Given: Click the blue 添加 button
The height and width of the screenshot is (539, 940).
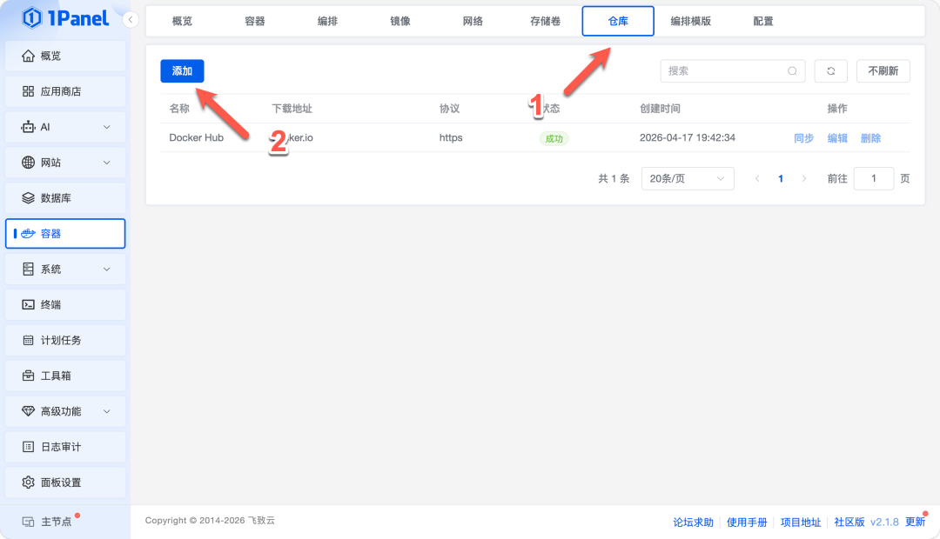Looking at the screenshot, I should click(x=182, y=70).
